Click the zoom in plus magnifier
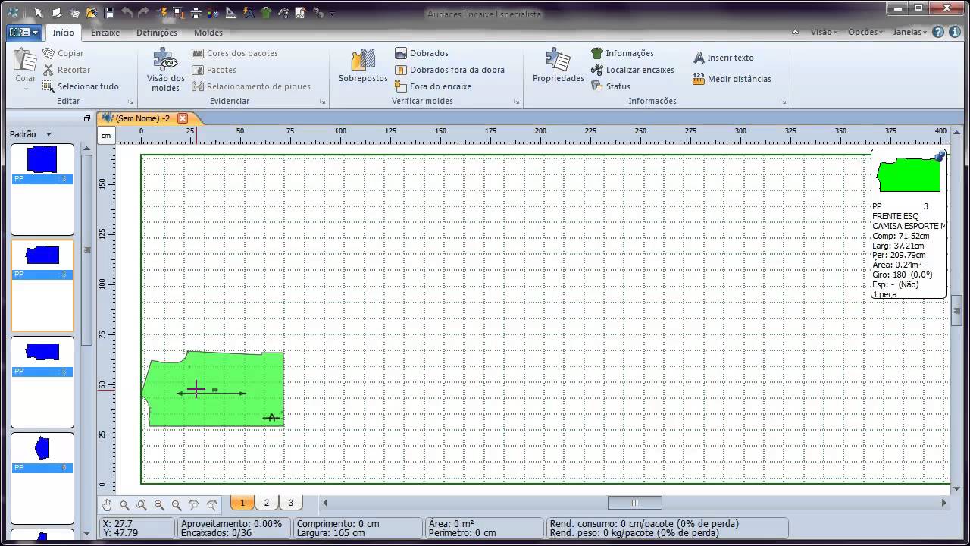The width and height of the screenshot is (970, 546). [159, 504]
